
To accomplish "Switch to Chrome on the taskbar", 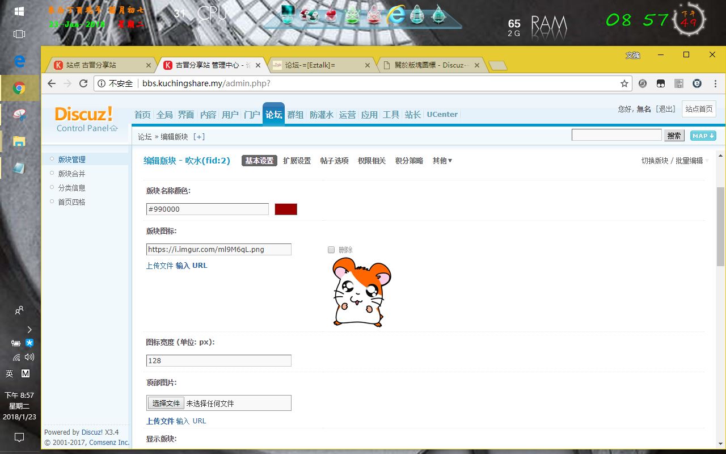I will tap(19, 88).
